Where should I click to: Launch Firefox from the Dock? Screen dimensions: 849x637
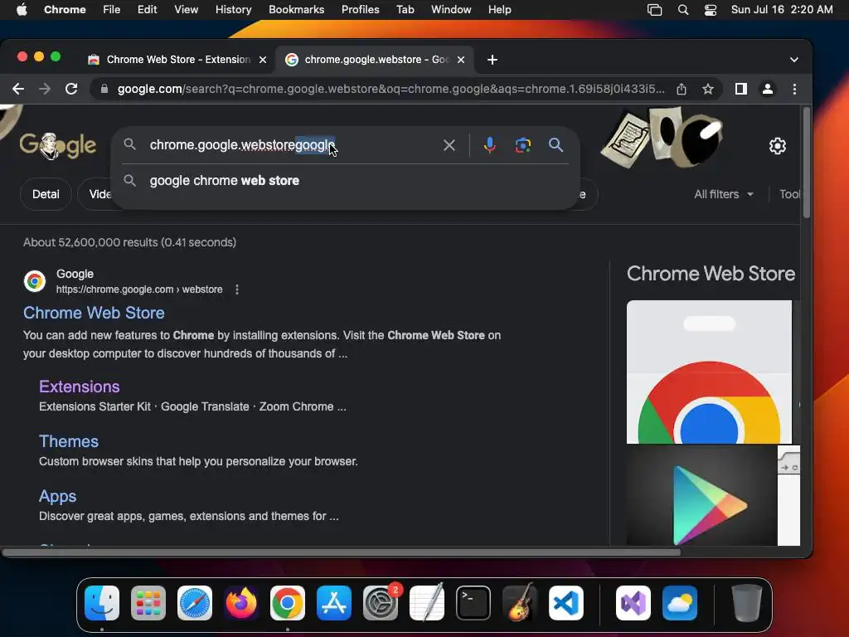[241, 603]
